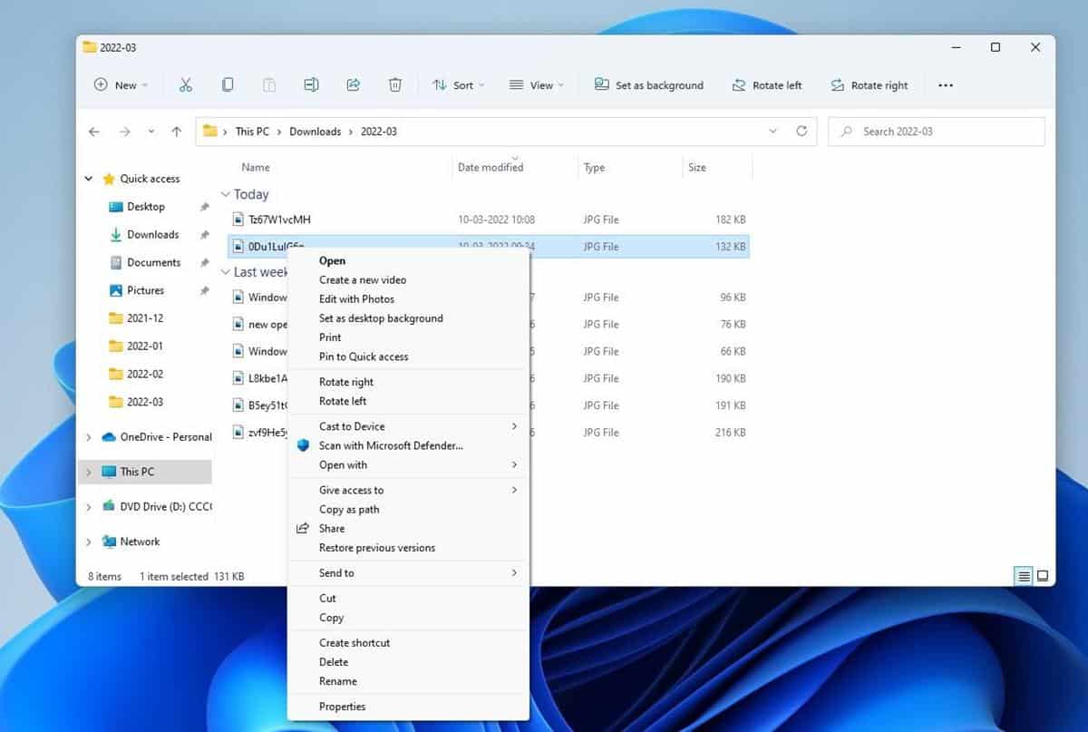Navigate up to the Downloads folder

coord(176,131)
